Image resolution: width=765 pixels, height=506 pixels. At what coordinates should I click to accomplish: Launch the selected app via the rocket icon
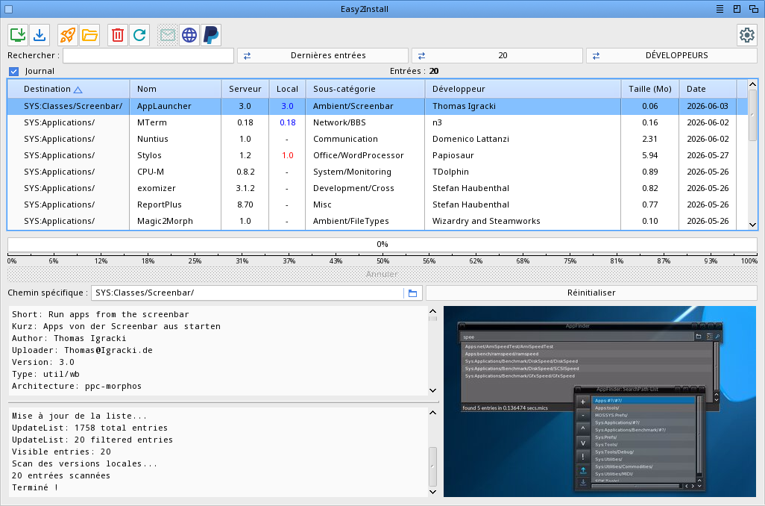pos(68,35)
